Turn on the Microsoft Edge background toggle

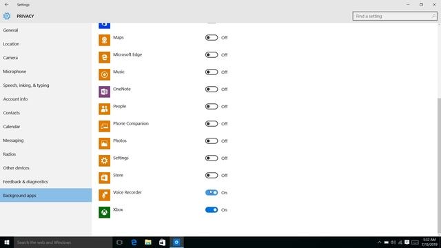(212, 55)
